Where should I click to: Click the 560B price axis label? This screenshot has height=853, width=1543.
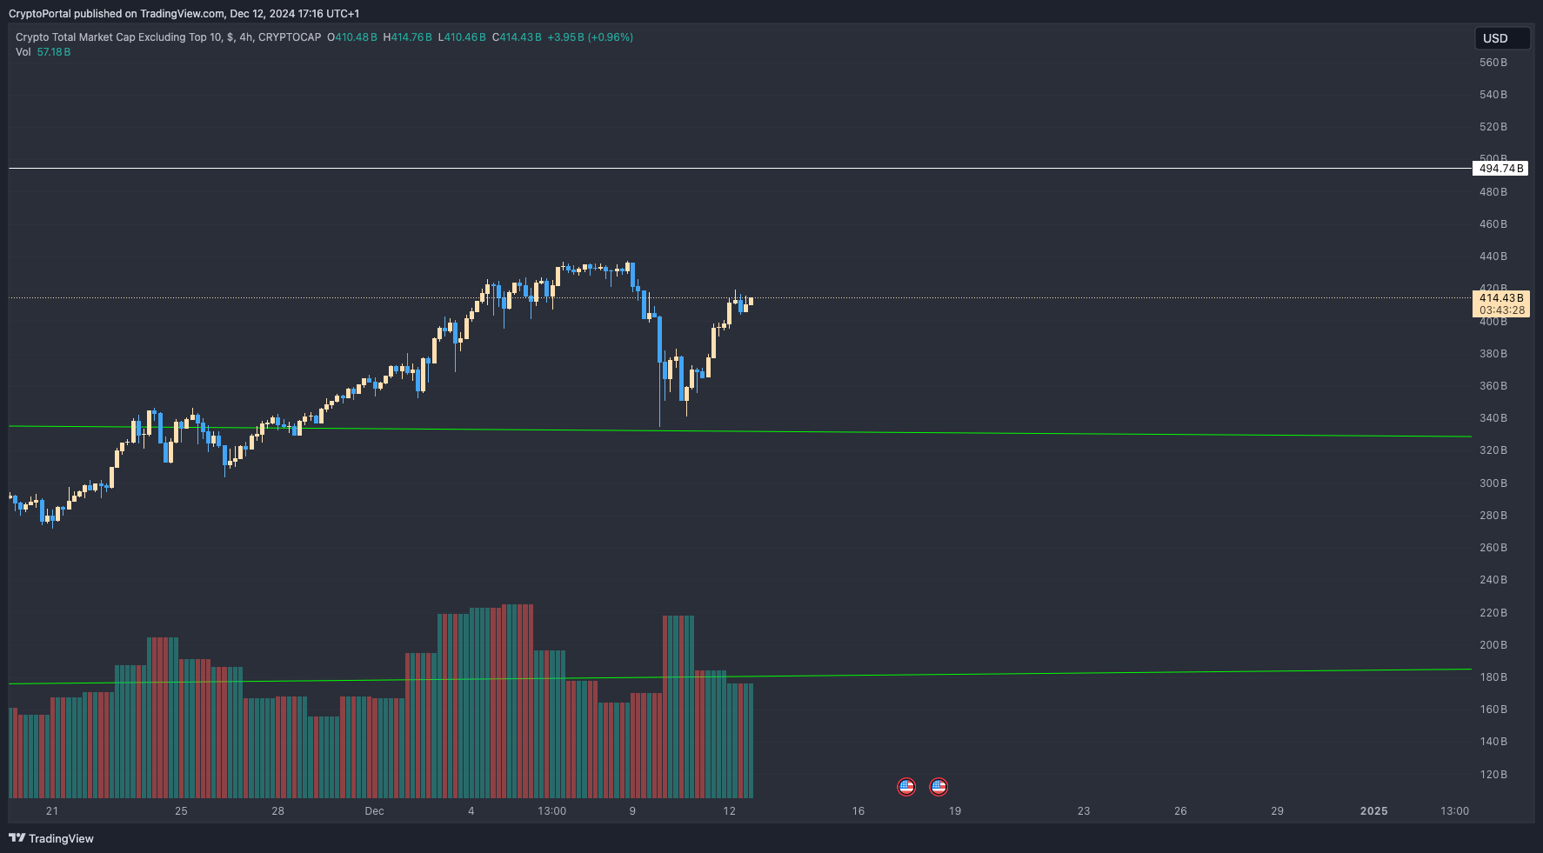1493,63
